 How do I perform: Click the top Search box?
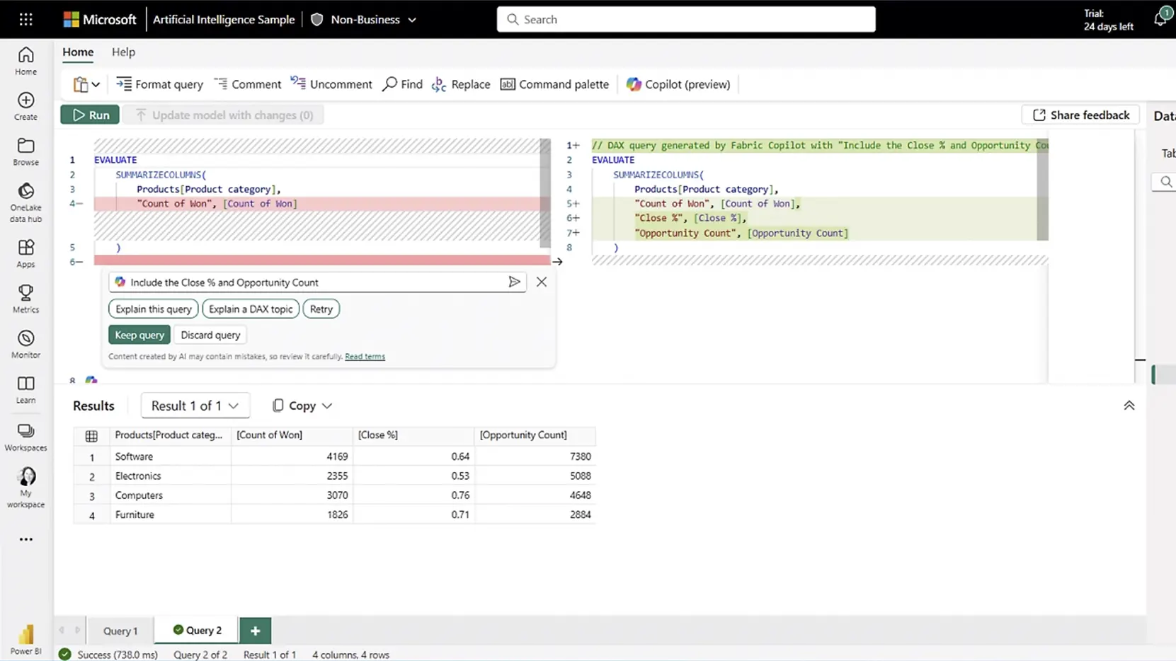[686, 19]
